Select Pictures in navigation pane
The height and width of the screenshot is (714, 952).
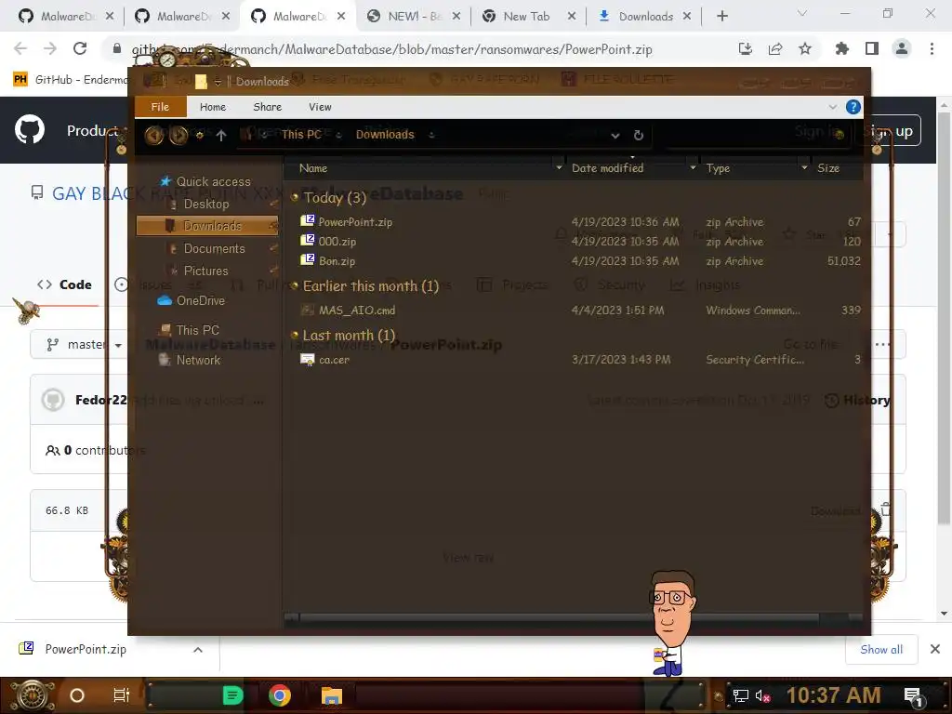pos(205,271)
